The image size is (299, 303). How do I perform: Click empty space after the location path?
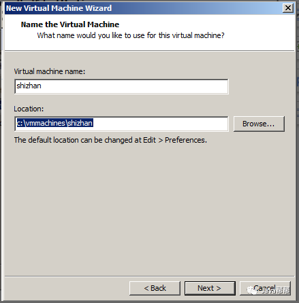click(x=160, y=124)
